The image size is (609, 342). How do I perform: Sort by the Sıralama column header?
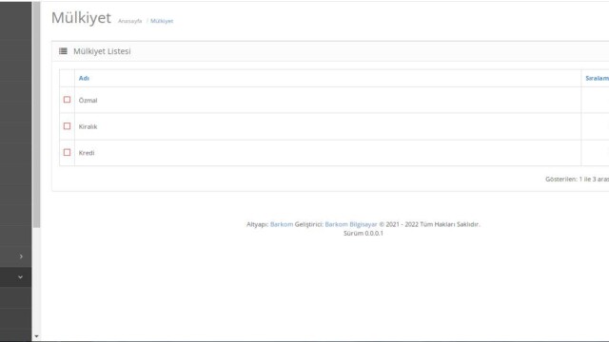[x=597, y=78]
